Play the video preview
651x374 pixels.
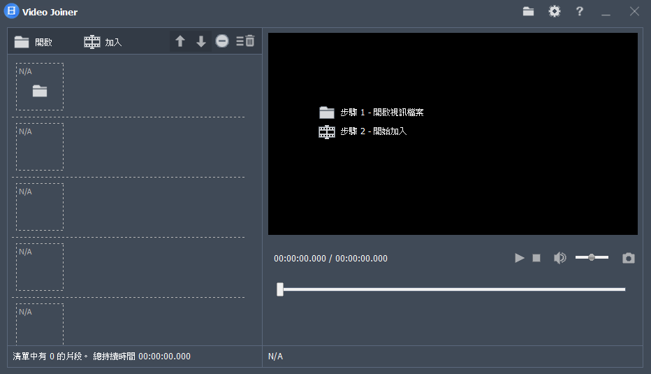(x=519, y=258)
